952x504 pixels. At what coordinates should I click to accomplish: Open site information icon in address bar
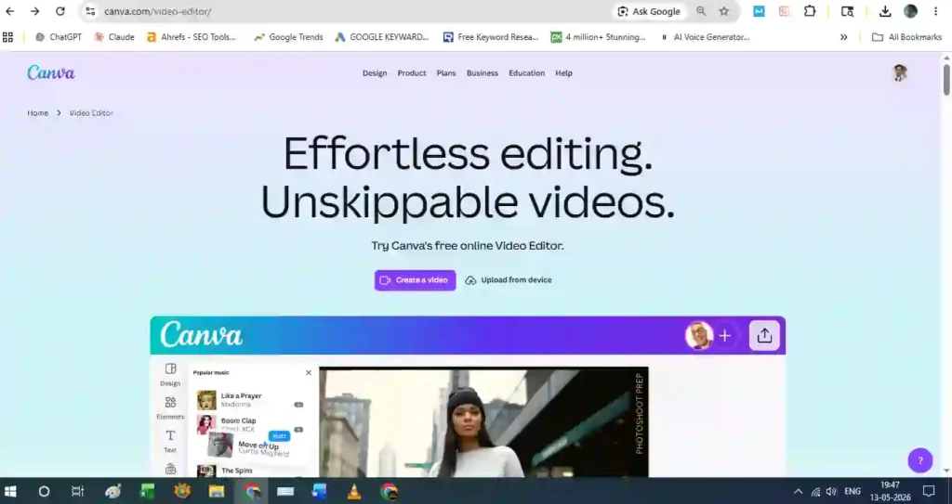tap(90, 11)
